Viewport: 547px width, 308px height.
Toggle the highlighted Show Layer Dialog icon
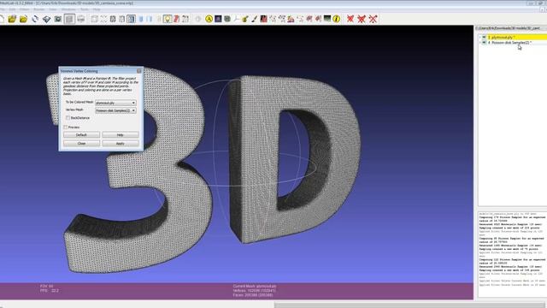coord(69,19)
